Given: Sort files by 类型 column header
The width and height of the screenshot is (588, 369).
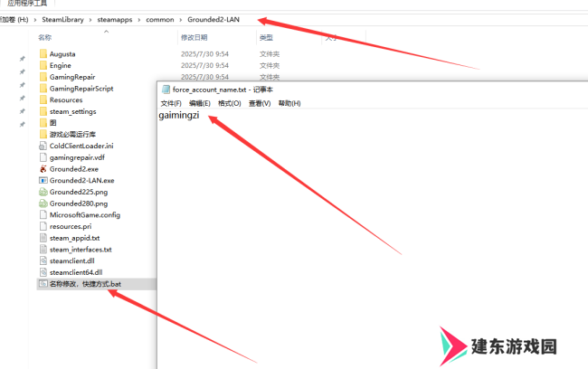Looking at the screenshot, I should point(266,37).
